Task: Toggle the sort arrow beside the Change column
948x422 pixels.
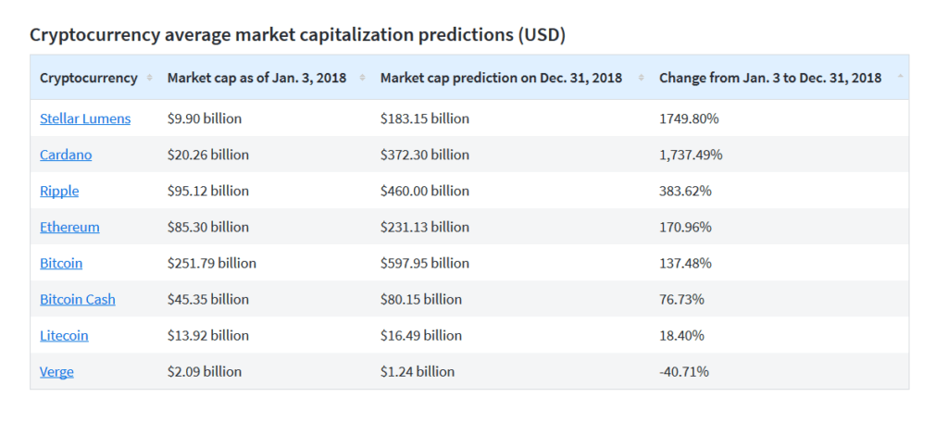Action: click(901, 78)
